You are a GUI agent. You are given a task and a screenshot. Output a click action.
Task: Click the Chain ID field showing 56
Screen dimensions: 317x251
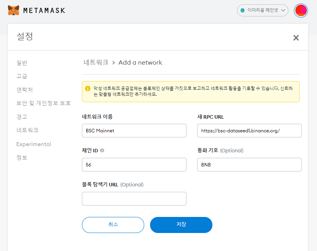pyautogui.click(x=134, y=165)
